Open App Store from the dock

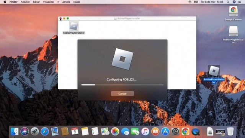click(165, 131)
